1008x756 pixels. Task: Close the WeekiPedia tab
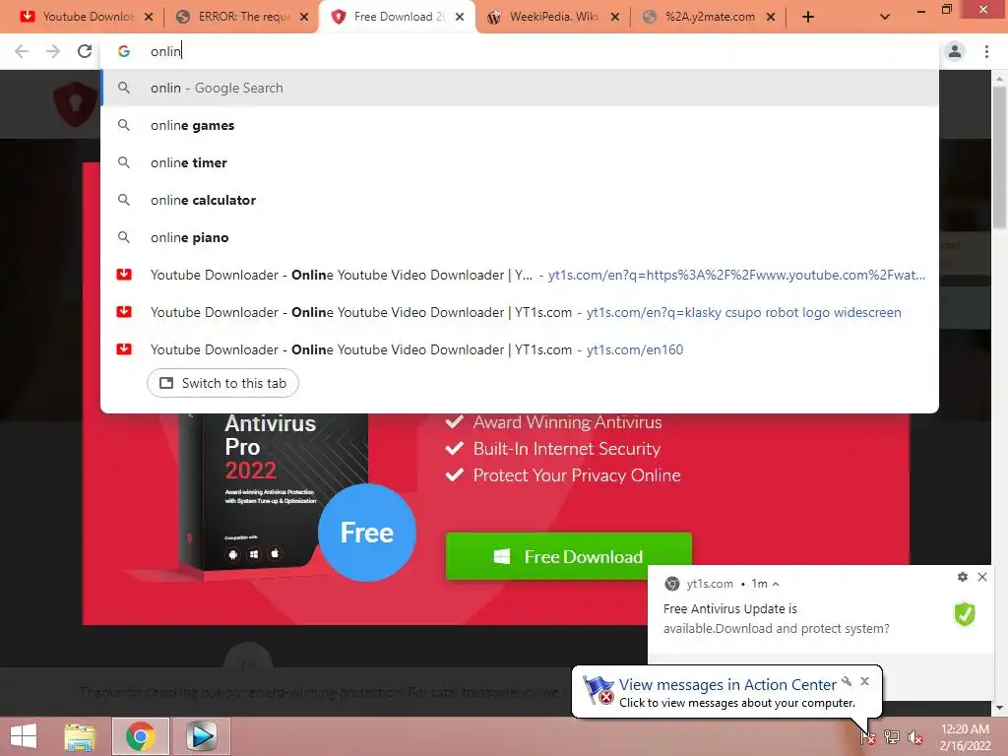coord(615,17)
